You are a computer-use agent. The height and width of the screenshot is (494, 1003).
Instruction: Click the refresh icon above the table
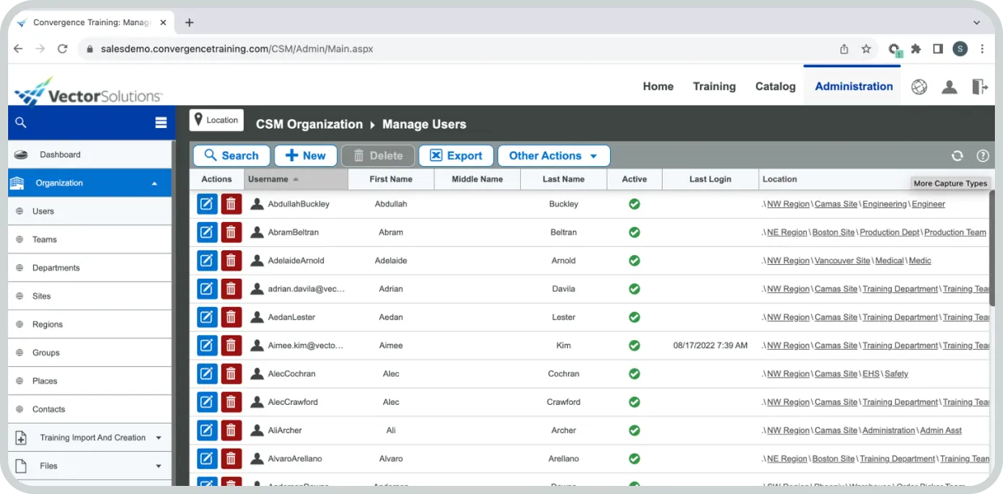[957, 156]
